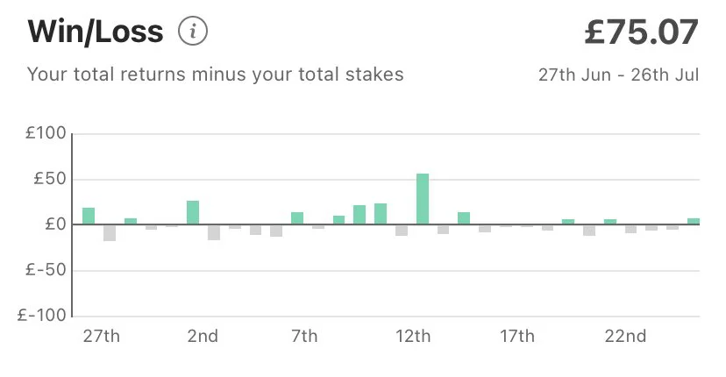Image resolution: width=726 pixels, height=377 pixels.
Task: Click the £-50 y-axis label
Action: coord(46,270)
